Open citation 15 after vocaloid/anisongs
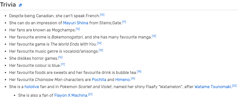This screenshot has height=98, width=238. [101, 50]
